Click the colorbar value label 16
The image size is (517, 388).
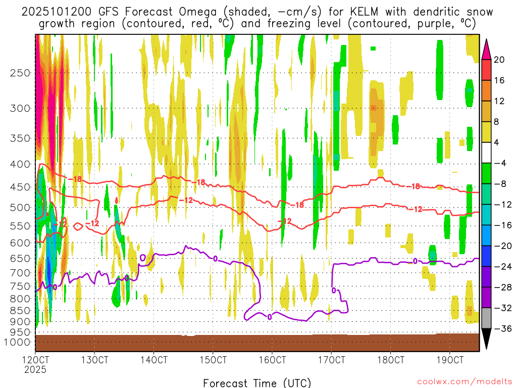499,80
